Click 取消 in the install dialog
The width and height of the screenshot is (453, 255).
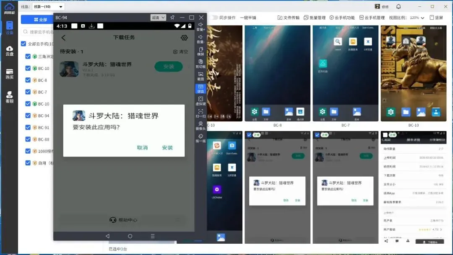142,148
